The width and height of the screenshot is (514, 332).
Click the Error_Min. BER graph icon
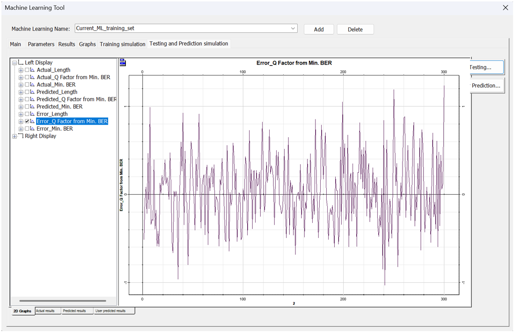(x=33, y=129)
